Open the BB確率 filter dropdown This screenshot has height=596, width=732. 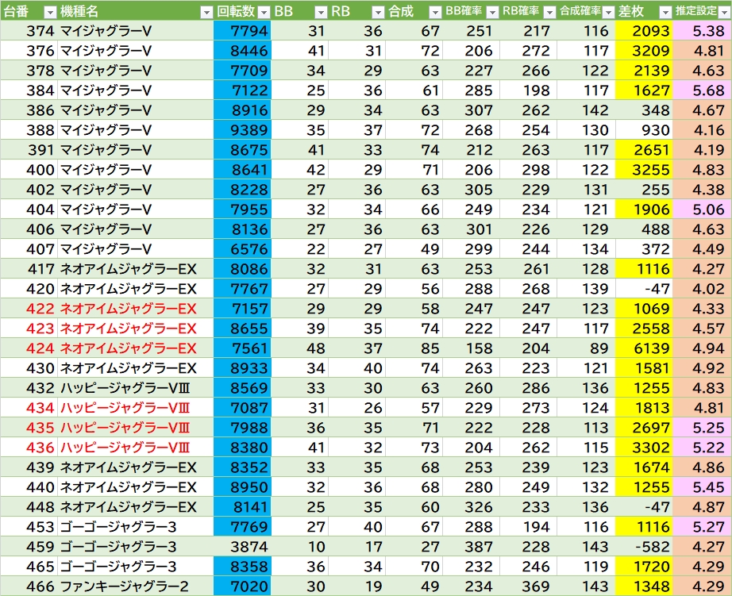[x=491, y=11]
